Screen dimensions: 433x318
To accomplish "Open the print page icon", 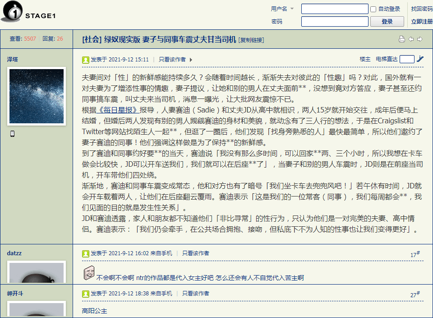I will (402, 39).
